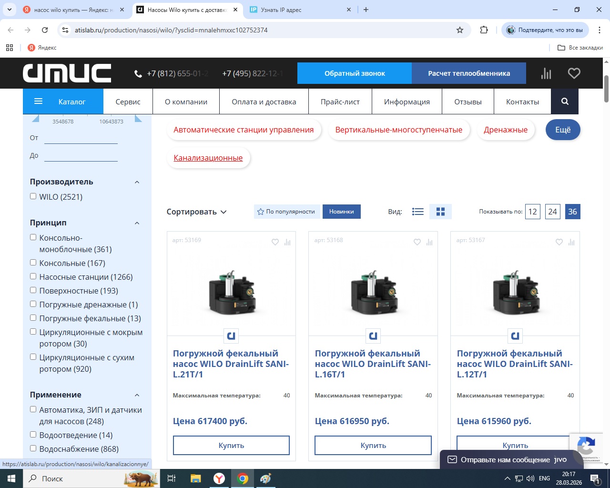Expand more categories with Ещё button
Image resolution: width=610 pixels, height=488 pixels.
tap(563, 130)
